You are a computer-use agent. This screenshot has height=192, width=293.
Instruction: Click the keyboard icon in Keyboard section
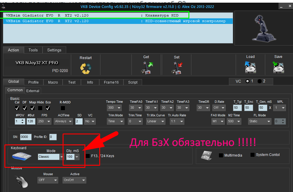(x=22, y=156)
